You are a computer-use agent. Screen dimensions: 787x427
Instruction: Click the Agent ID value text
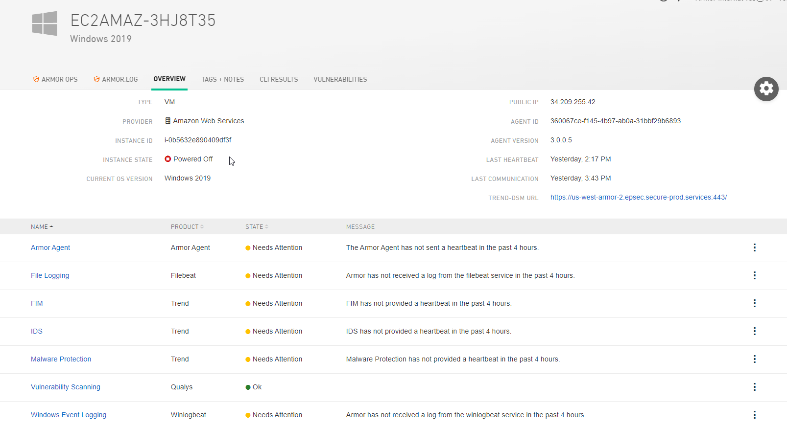(x=615, y=121)
